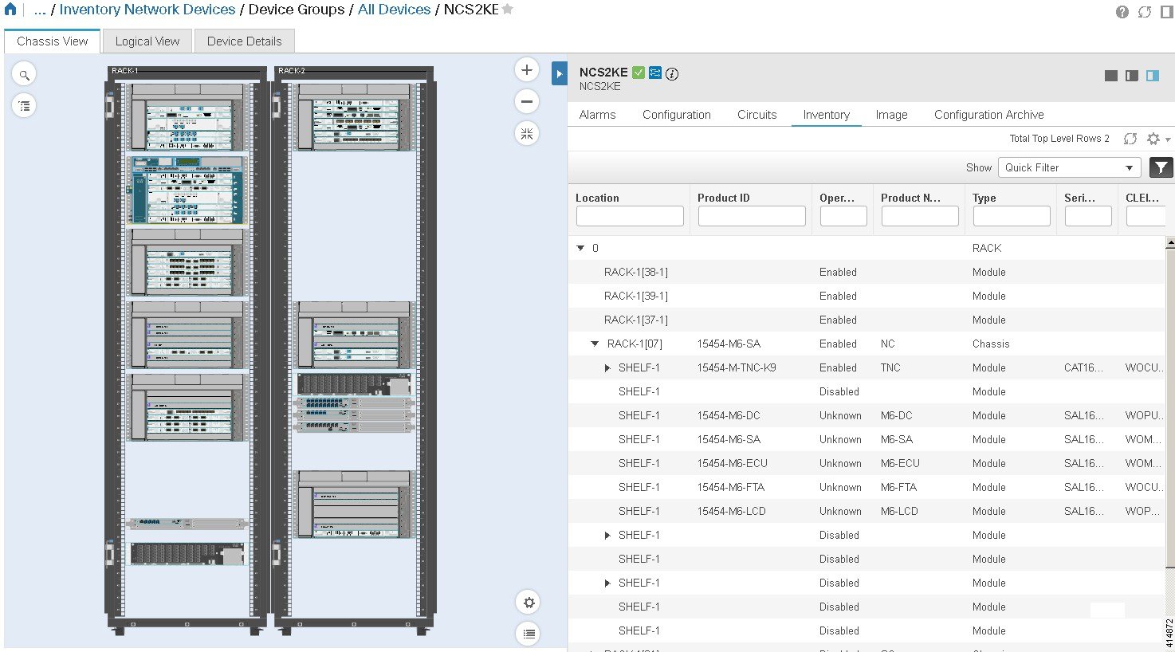Sort by Type column header

click(984, 198)
